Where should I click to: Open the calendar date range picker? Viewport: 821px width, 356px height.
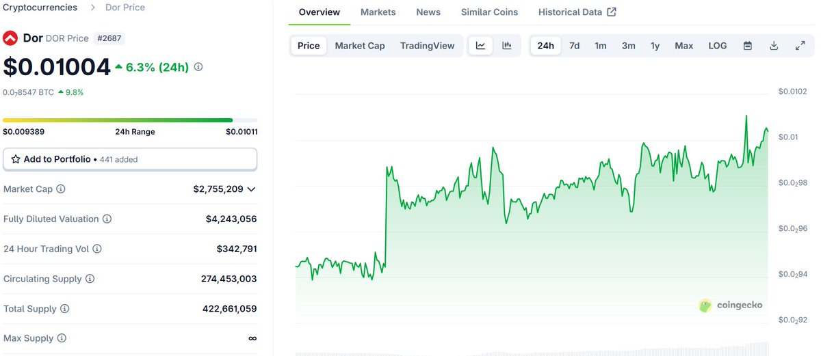[748, 46]
